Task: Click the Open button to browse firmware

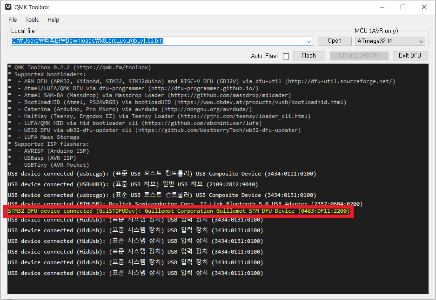Action: point(335,41)
